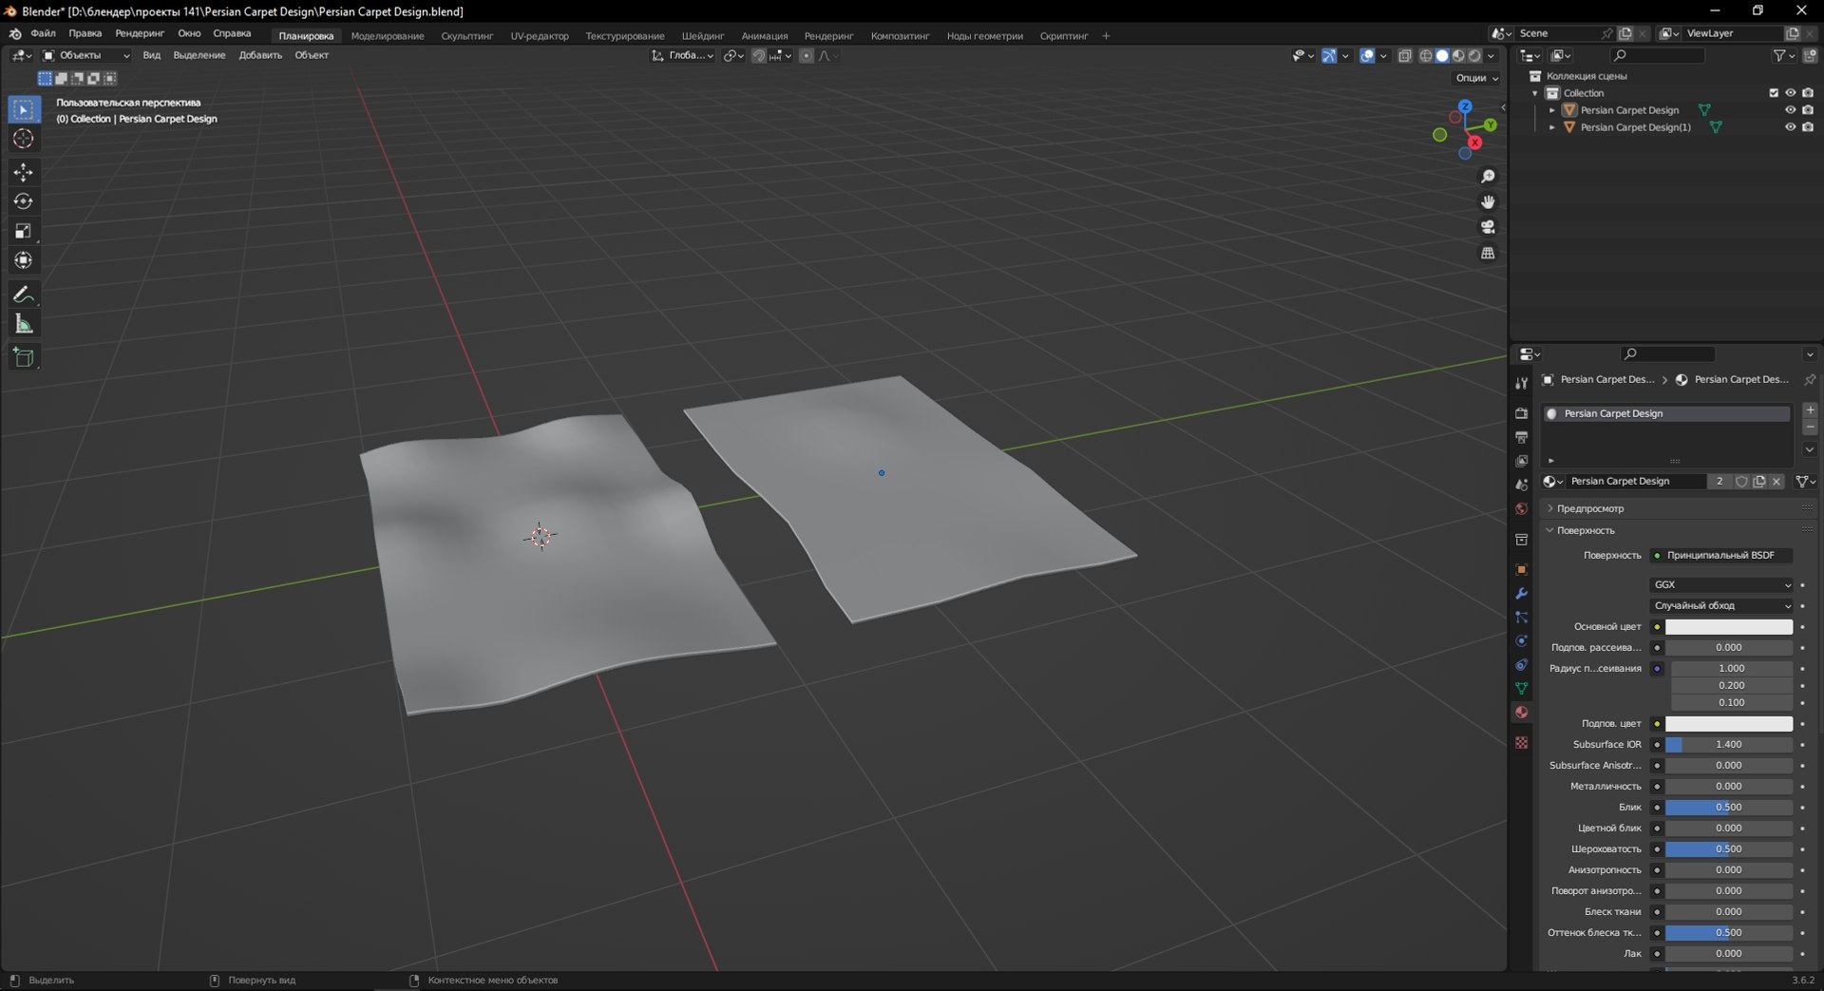Click the viewport zoom magnifier icon
This screenshot has width=1824, height=991.
point(1488,177)
